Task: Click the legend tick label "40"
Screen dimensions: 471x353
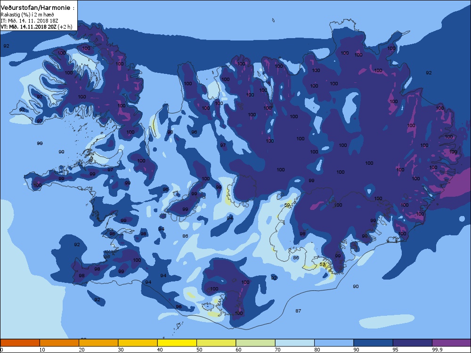Action: tap(160, 350)
